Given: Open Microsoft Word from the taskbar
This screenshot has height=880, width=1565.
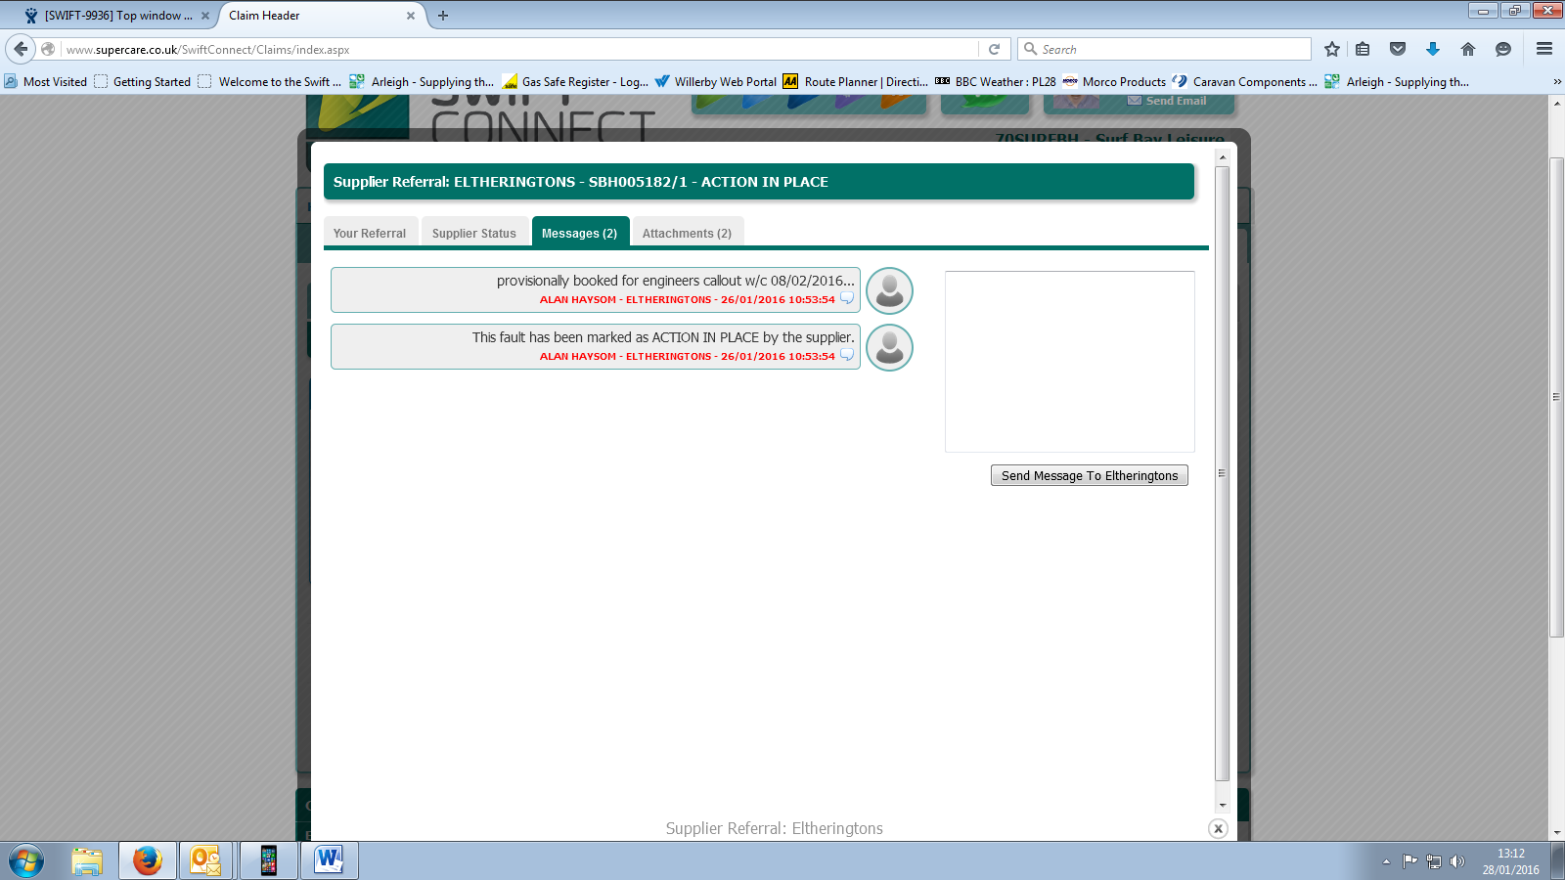Looking at the screenshot, I should pos(329,860).
